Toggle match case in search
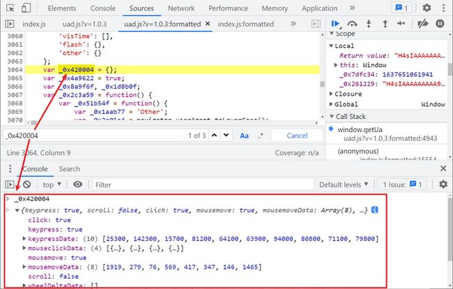Screen dimensions: 453x289 (x=244, y=135)
